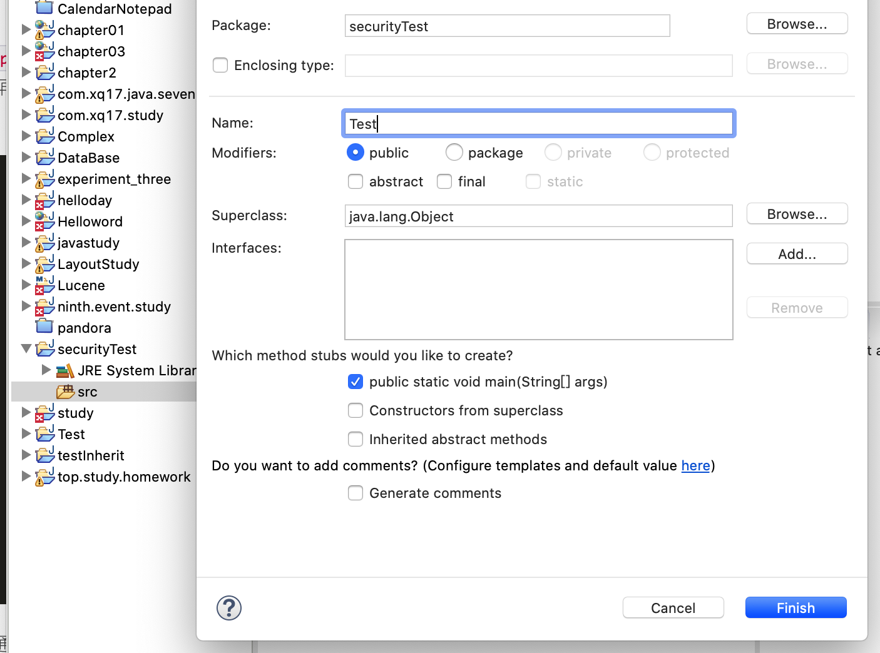Expand the top.study.homework project node

click(x=26, y=476)
